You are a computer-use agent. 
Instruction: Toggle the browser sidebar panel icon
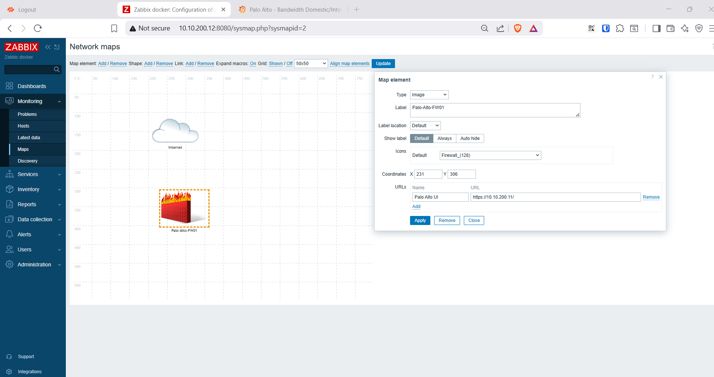(x=656, y=28)
